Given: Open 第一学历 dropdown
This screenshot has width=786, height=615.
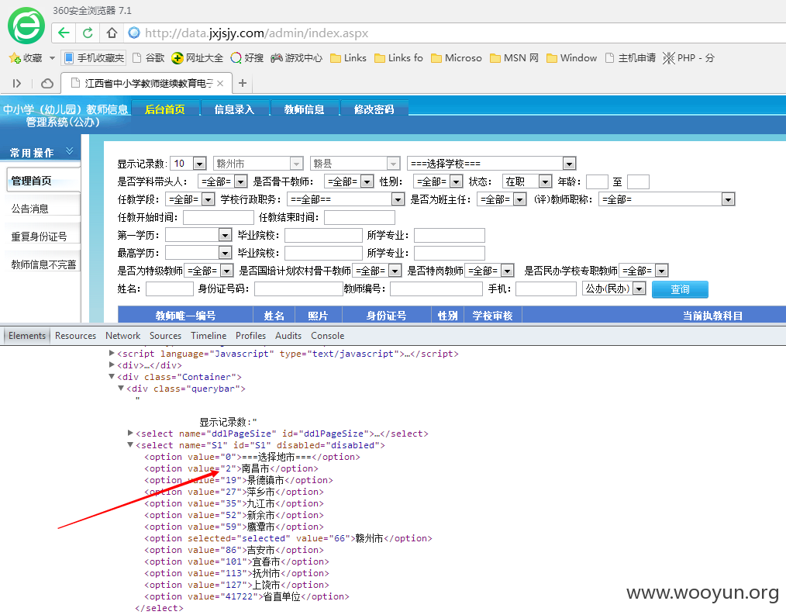Looking at the screenshot, I should tap(198, 235).
